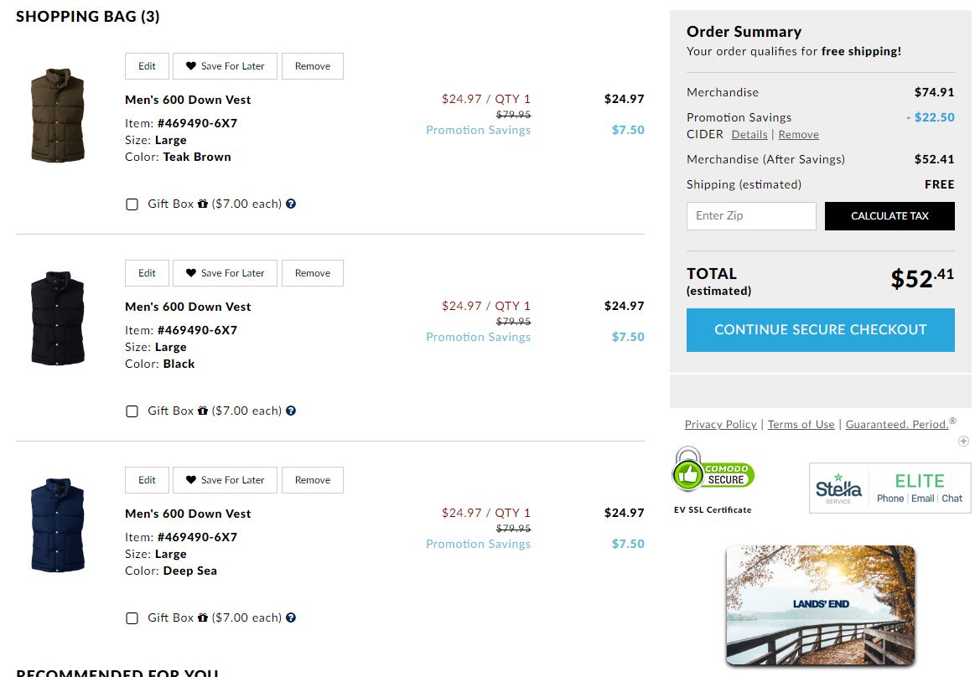Click the Enter Zip input field

[750, 216]
